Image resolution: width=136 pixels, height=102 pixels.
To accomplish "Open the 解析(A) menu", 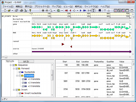I will click(x=78, y=7).
